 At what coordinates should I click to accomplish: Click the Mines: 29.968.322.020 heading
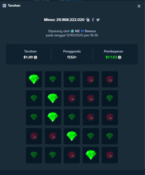[x=64, y=20]
